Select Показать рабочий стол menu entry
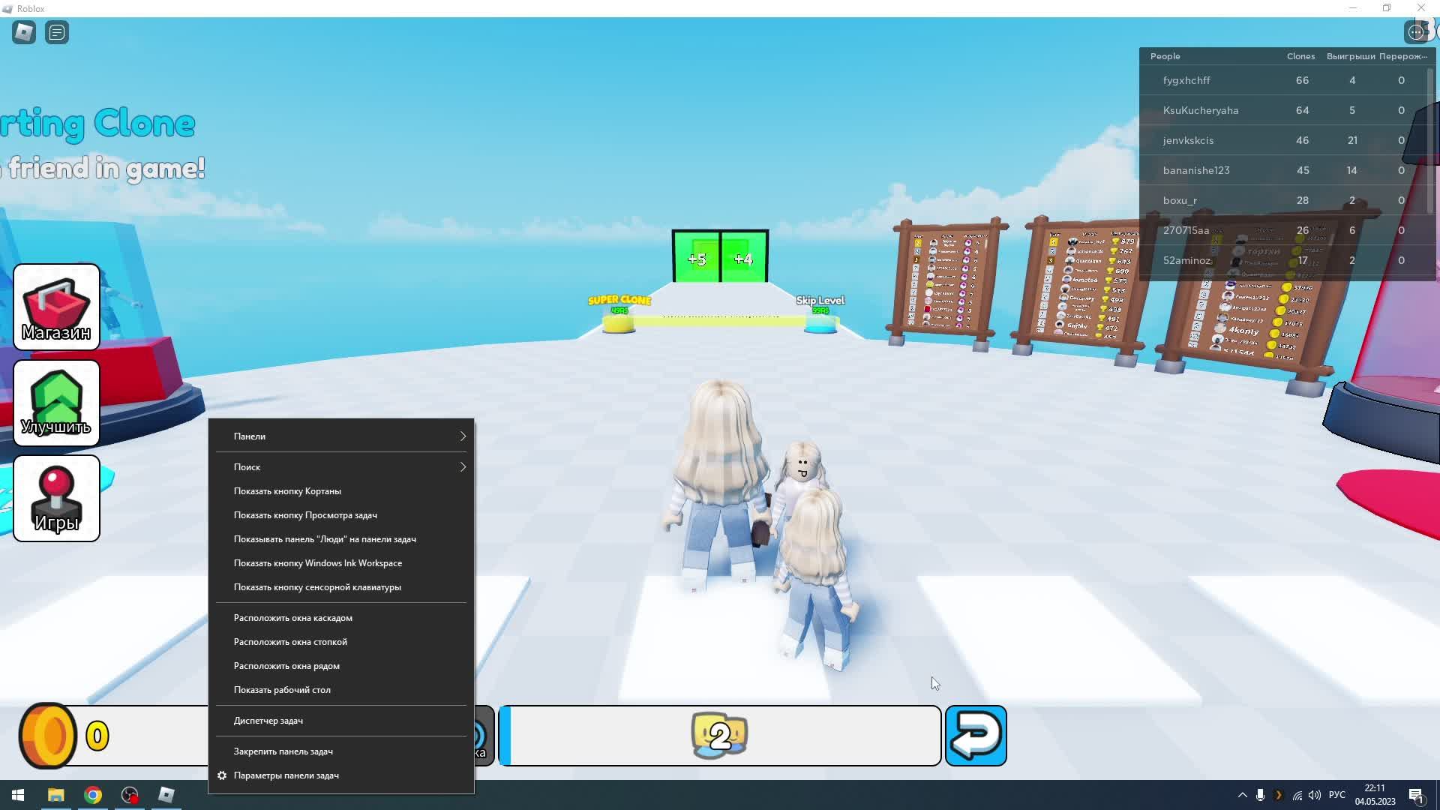This screenshot has width=1440, height=810. [282, 690]
